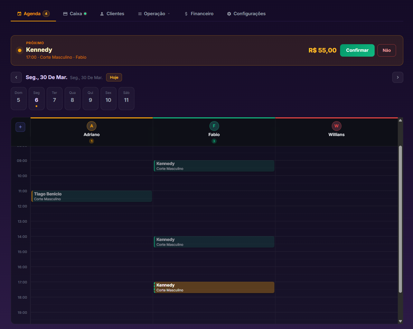Open Kennedy's highlighted 17:00 appointment

click(x=214, y=288)
